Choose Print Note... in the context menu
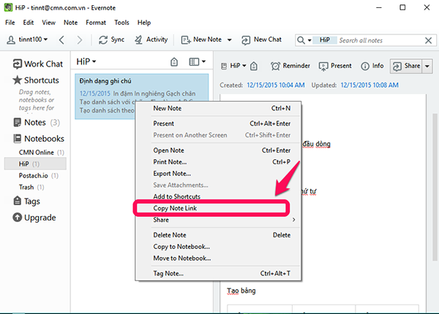 (x=218, y=162)
